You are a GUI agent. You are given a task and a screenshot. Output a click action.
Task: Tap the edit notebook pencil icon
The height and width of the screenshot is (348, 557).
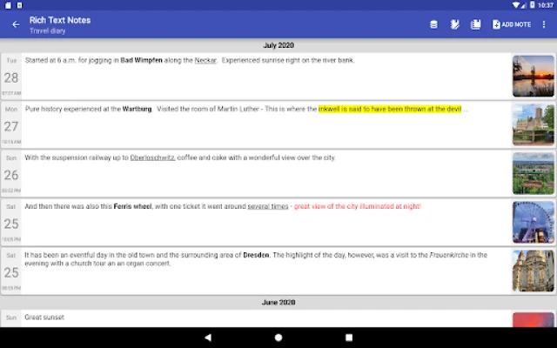click(454, 24)
